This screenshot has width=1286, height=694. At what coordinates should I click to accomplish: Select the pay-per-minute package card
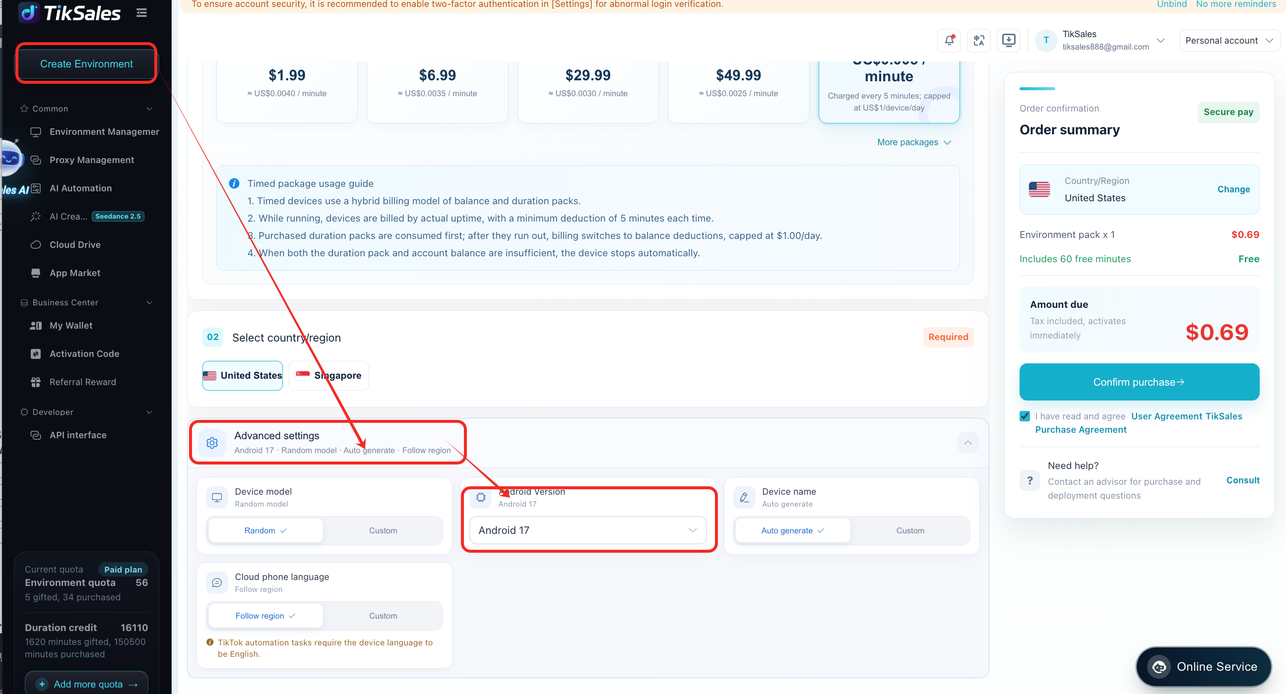(x=889, y=92)
